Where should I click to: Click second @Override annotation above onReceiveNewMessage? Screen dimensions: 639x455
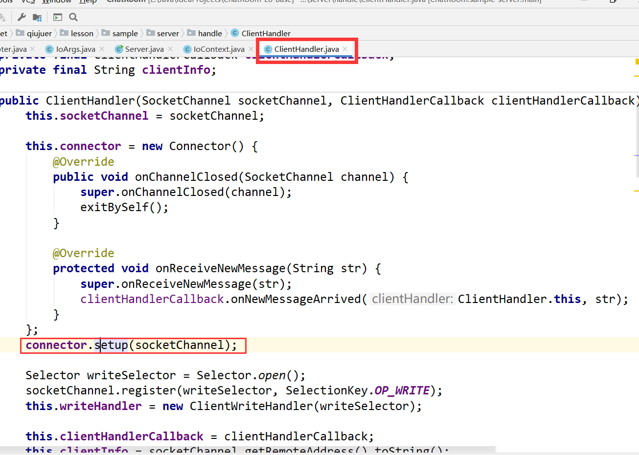(83, 253)
